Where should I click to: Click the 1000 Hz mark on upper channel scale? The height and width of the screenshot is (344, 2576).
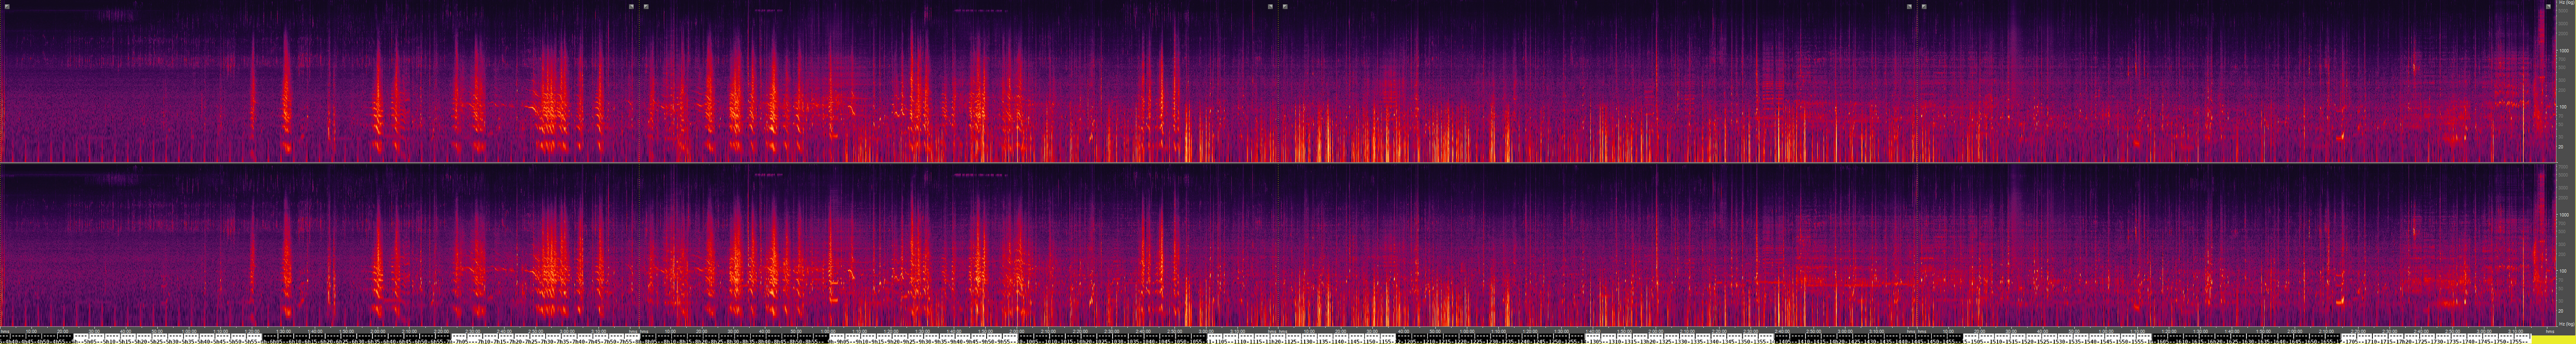tap(2563, 50)
